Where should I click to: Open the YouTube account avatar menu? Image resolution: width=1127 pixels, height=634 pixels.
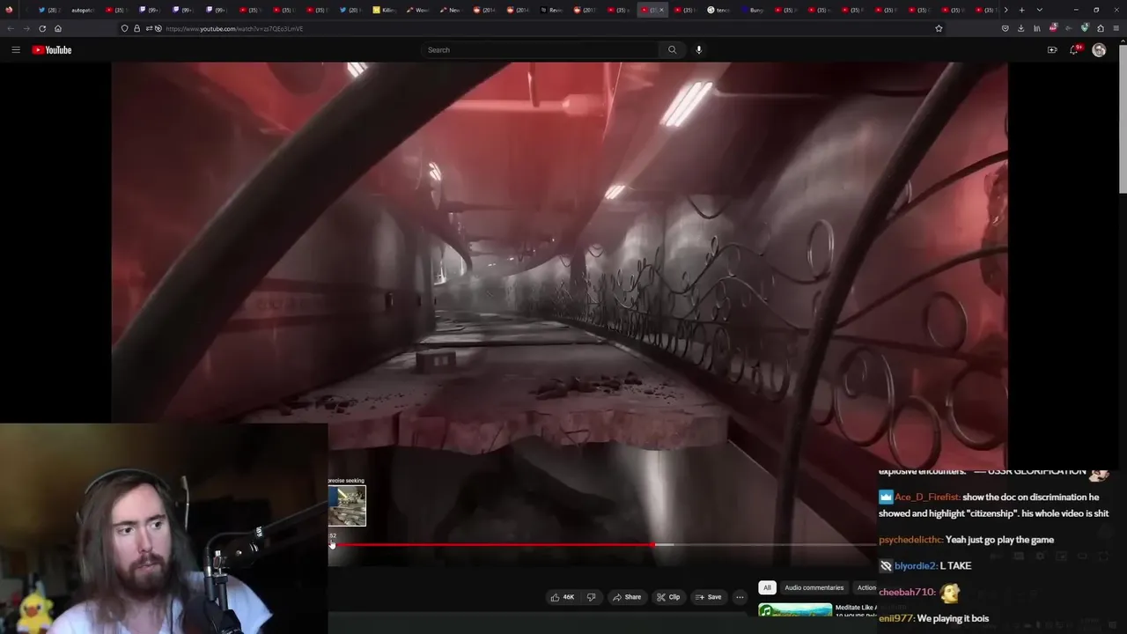point(1099,50)
